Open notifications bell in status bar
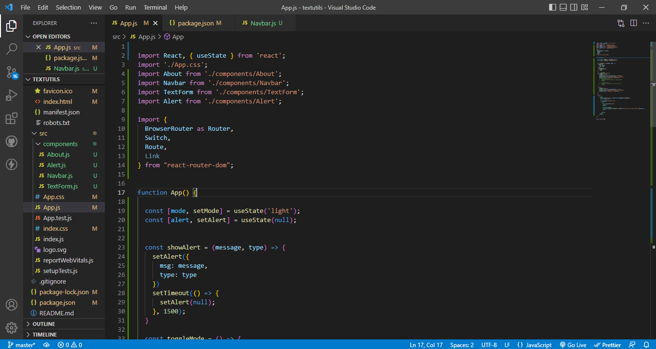This screenshot has height=349, width=656. (646, 345)
